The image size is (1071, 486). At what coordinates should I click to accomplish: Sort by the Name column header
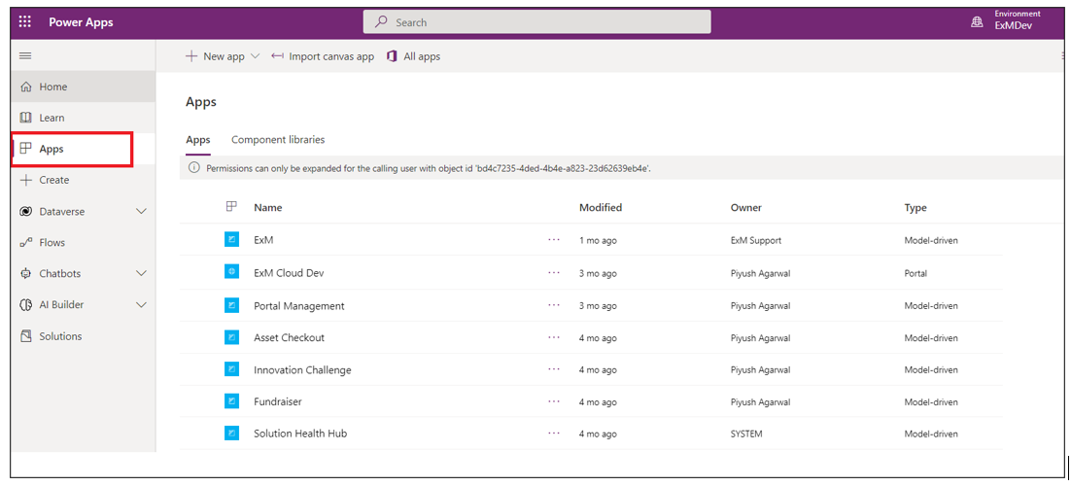click(268, 207)
